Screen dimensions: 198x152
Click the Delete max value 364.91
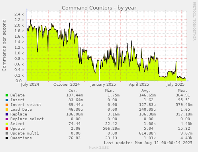[183, 95]
